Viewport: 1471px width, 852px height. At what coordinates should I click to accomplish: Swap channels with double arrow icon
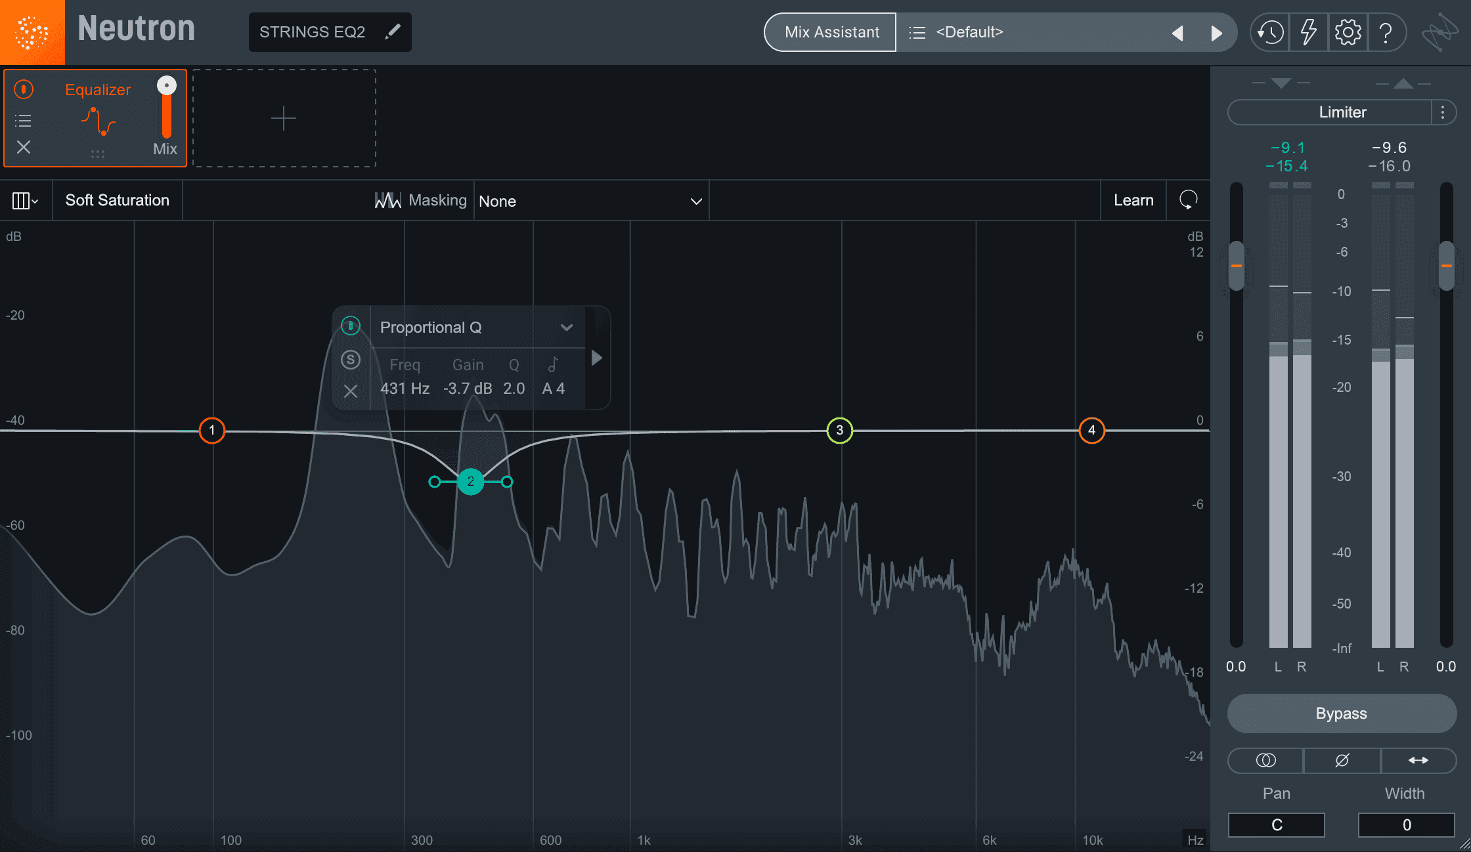[x=1418, y=760]
